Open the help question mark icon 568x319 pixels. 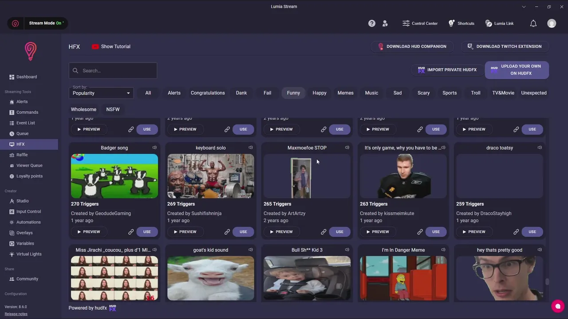coord(372,23)
